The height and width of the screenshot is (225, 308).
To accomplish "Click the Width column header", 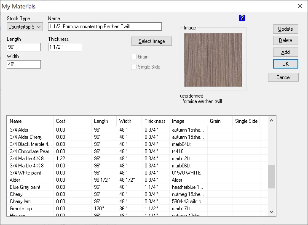I will pos(129,121).
